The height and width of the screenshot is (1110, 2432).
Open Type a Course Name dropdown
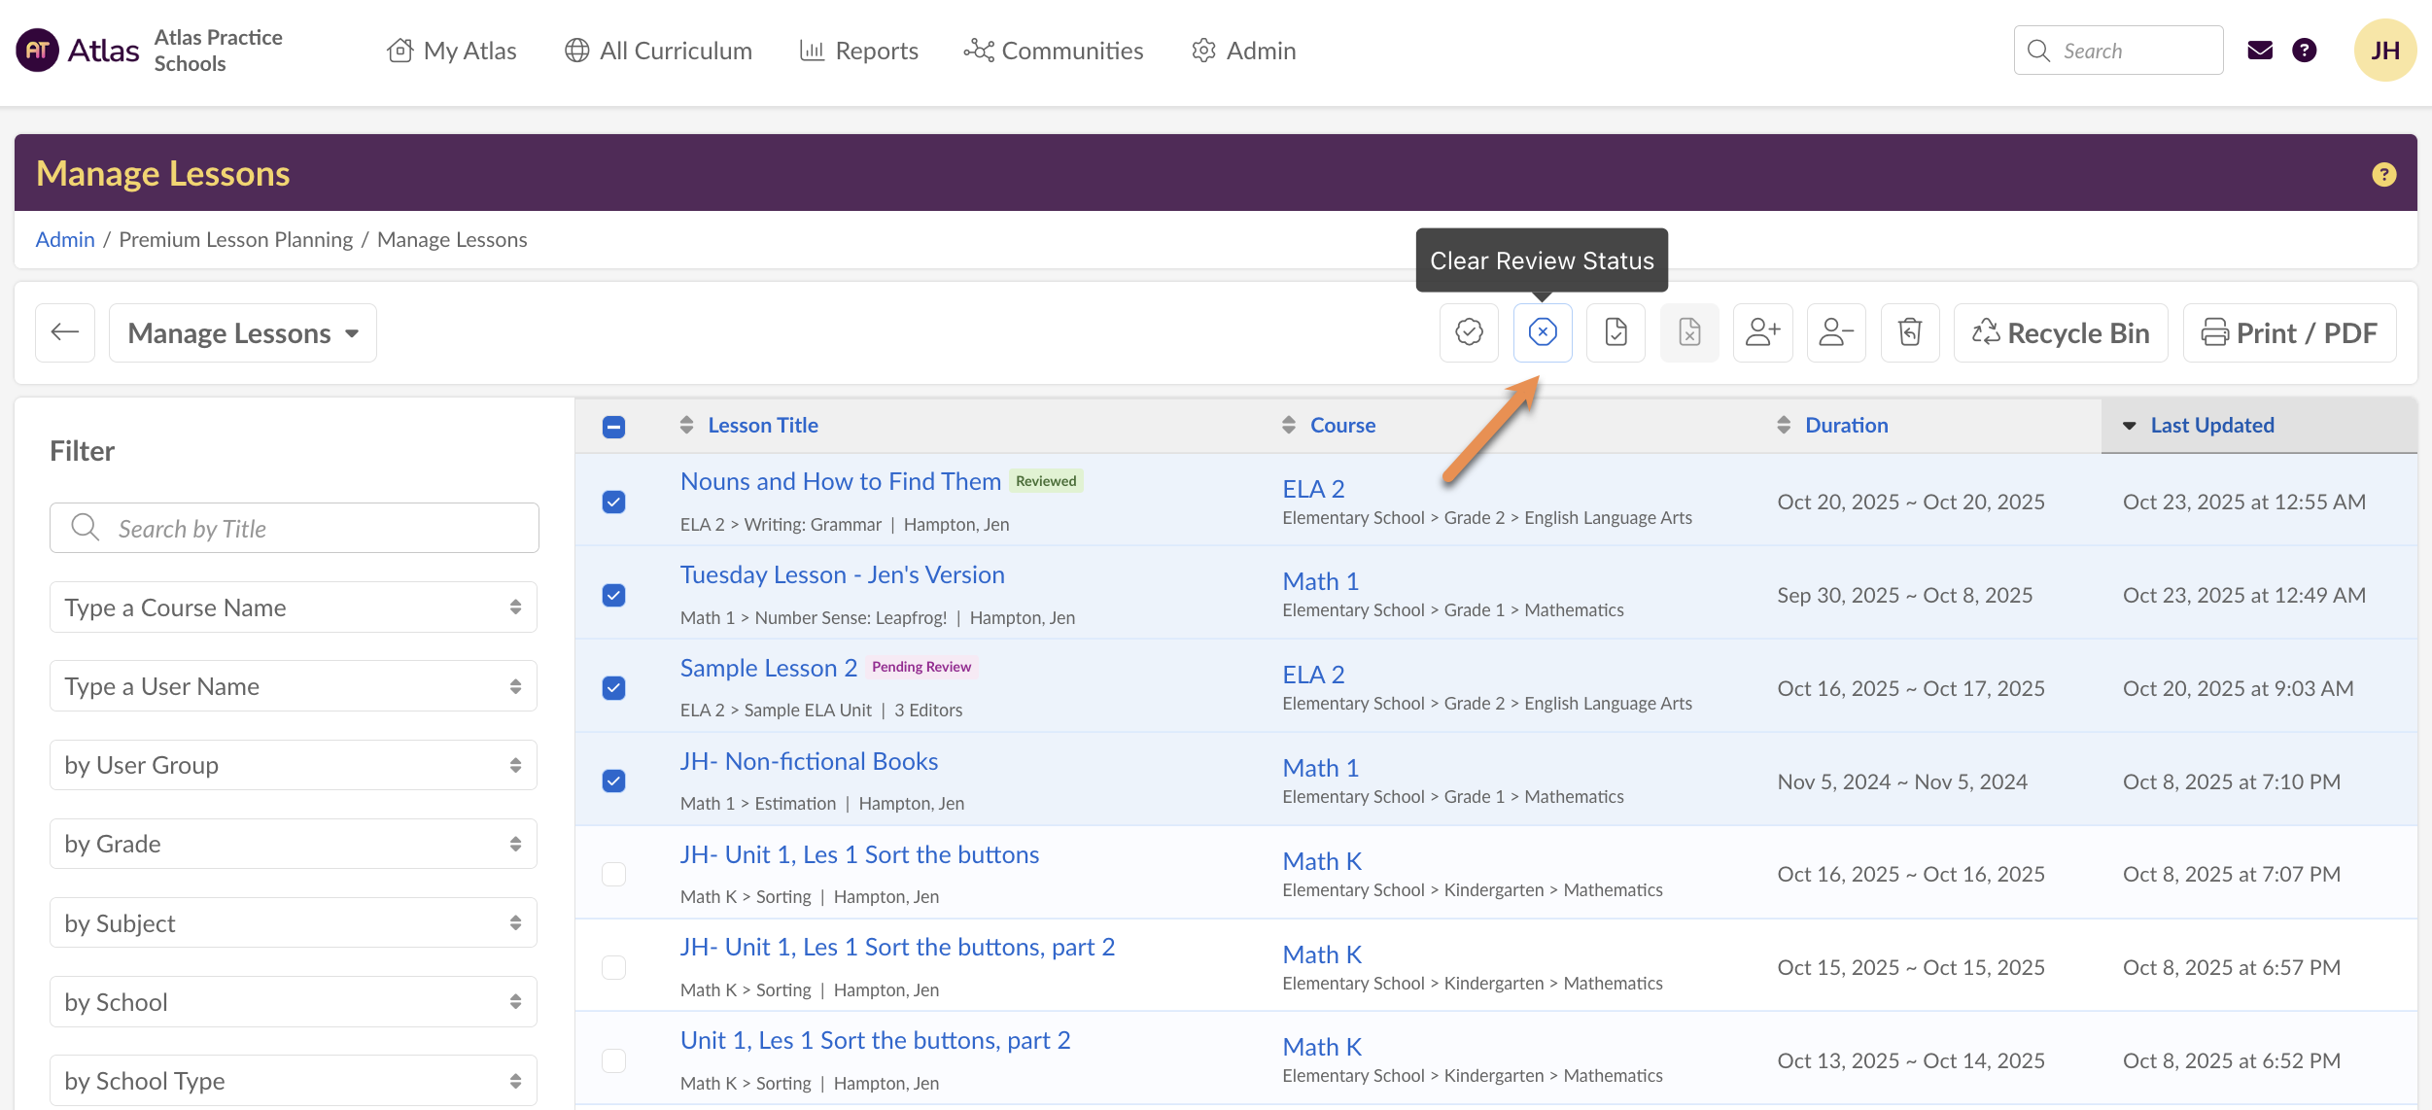click(294, 607)
